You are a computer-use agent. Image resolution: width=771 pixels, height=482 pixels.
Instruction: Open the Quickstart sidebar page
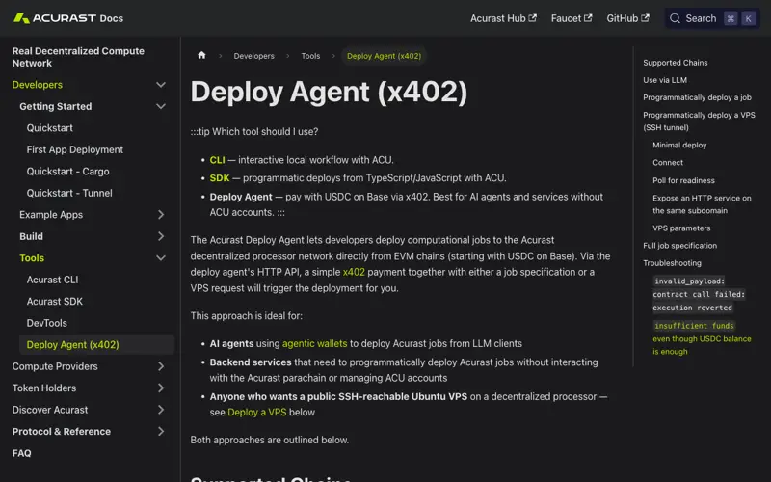pyautogui.click(x=50, y=128)
